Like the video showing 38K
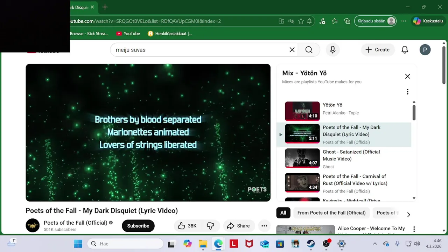Screen dimensions: 448x252 (187, 226)
